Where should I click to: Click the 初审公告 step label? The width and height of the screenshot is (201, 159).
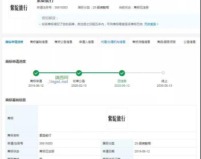pos(79,81)
